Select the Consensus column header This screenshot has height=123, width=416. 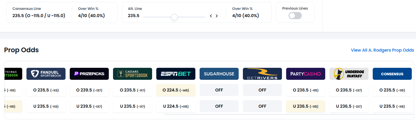click(x=392, y=74)
